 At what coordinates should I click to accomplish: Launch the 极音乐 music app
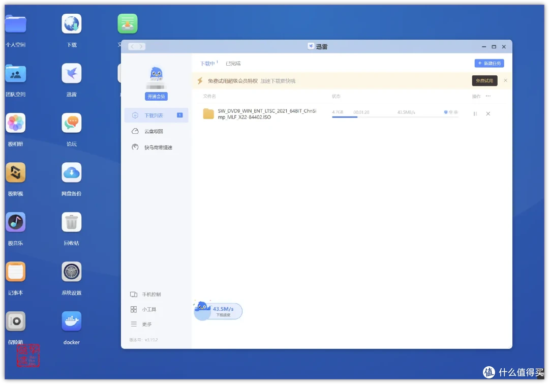click(15, 222)
